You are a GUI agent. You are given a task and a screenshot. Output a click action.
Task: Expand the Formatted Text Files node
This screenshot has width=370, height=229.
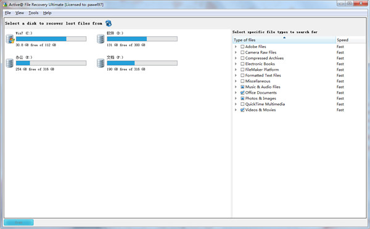pyautogui.click(x=236, y=75)
